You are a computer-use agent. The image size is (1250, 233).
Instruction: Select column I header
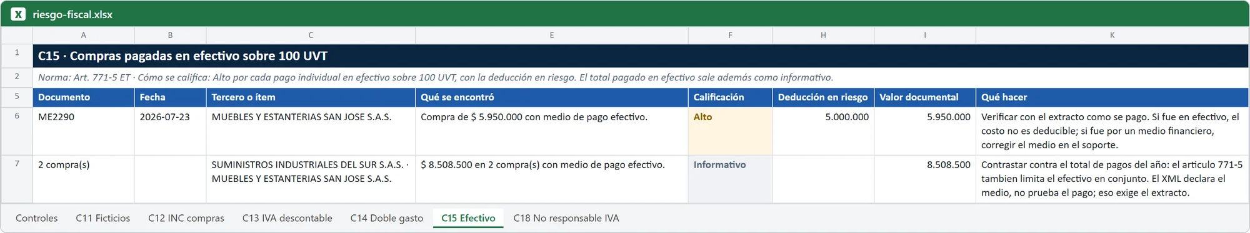click(925, 36)
